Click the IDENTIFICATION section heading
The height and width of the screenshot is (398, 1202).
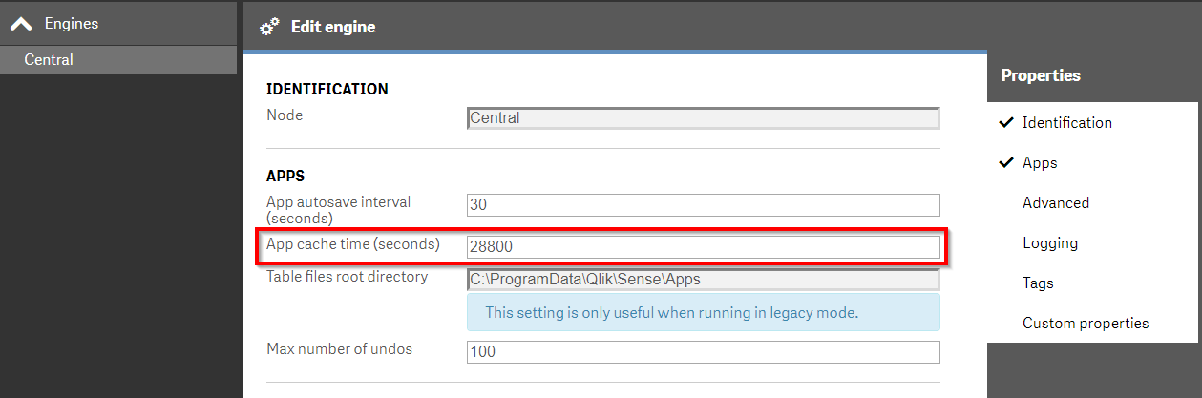[x=327, y=89]
